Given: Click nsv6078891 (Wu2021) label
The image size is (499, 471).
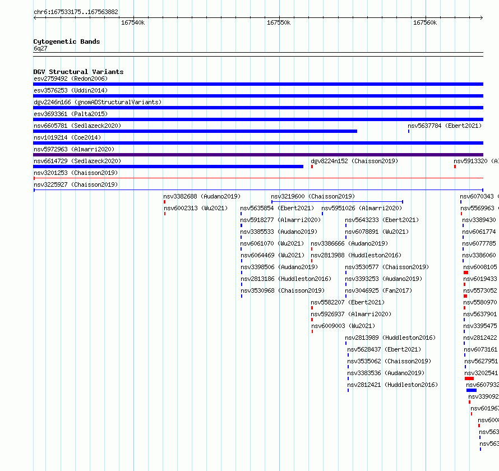Looking at the screenshot, I should coord(377,232).
